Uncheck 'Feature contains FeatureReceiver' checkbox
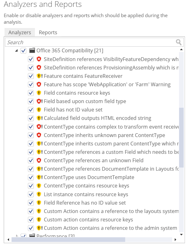The image size is (194, 246). [x=31, y=76]
